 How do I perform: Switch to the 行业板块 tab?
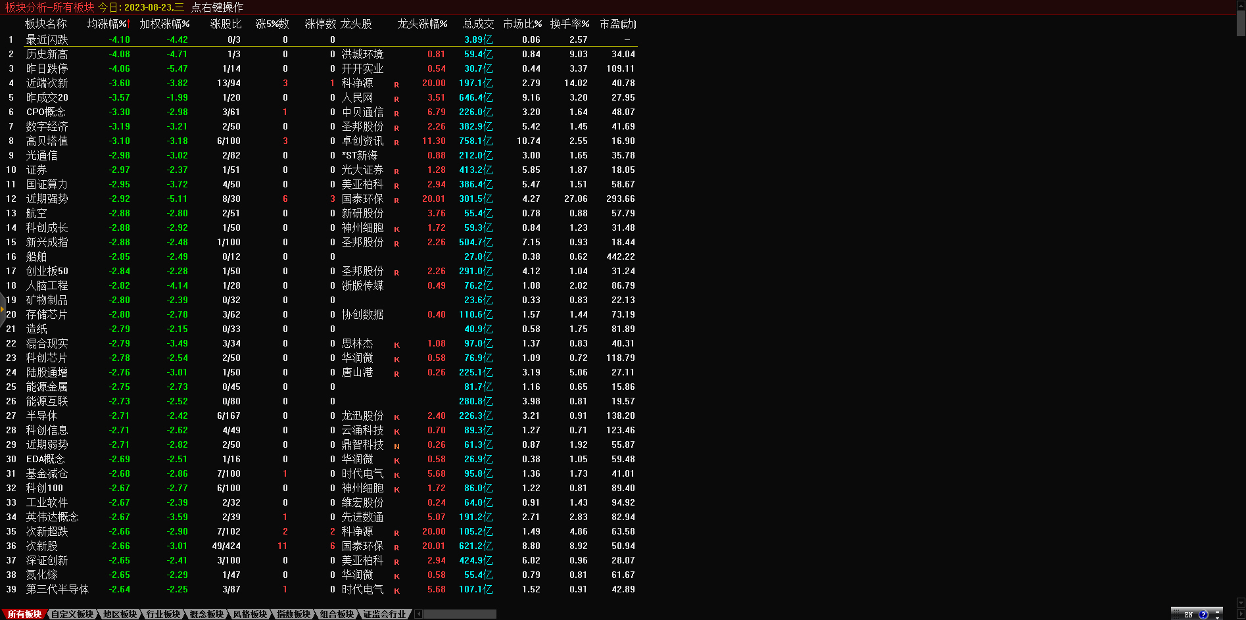click(x=163, y=614)
